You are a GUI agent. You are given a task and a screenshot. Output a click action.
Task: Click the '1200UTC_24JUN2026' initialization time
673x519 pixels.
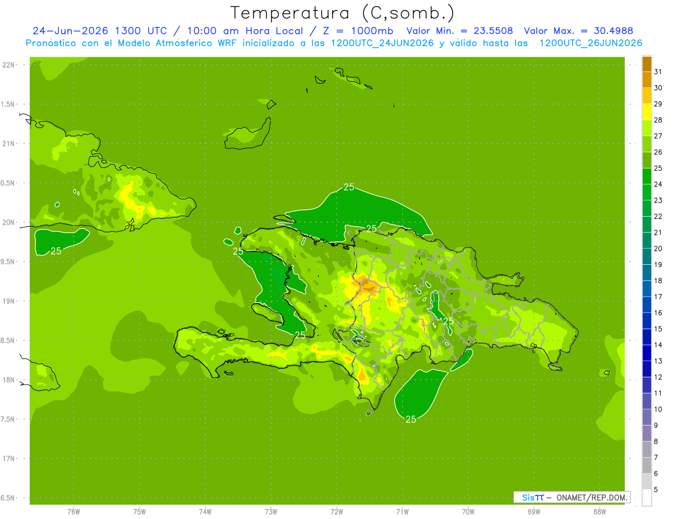point(382,43)
